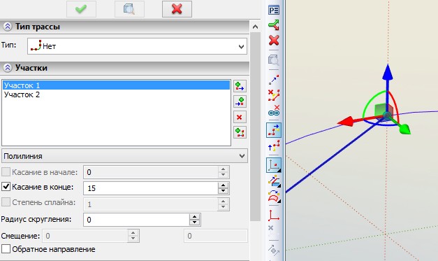Enable Обратное направление checkbox
The height and width of the screenshot is (261, 438).
[x=6, y=248]
